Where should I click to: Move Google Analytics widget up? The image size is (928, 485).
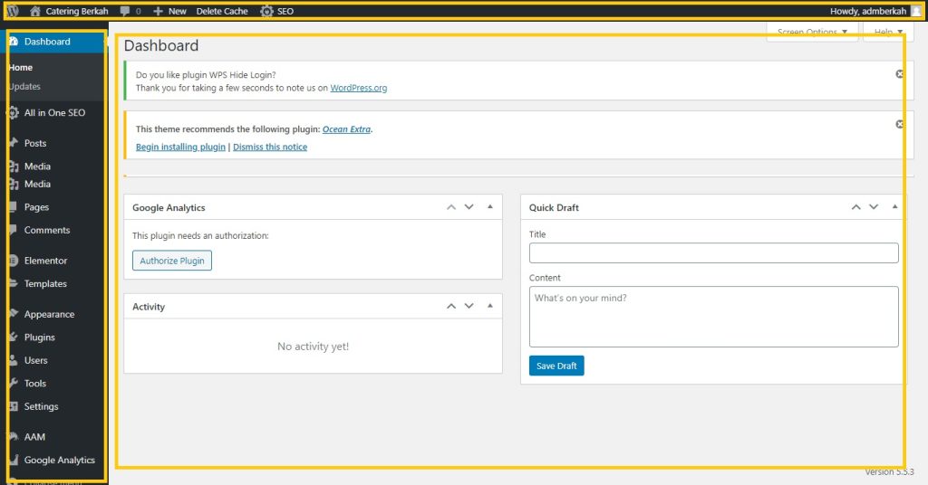tap(451, 207)
